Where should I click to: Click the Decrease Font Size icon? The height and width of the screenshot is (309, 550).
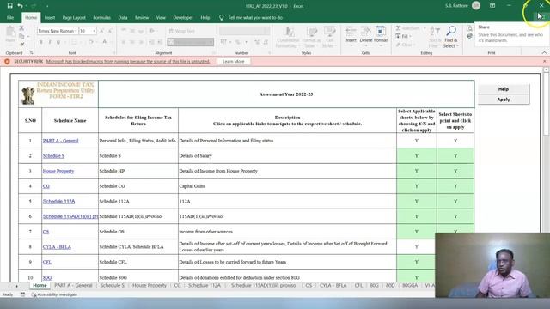tap(110, 31)
